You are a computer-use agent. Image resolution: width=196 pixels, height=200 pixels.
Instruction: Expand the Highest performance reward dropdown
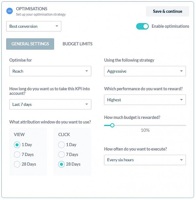point(145,100)
